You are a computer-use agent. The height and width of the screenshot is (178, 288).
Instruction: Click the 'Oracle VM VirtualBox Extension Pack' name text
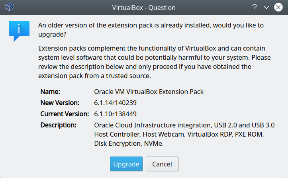pos(149,92)
